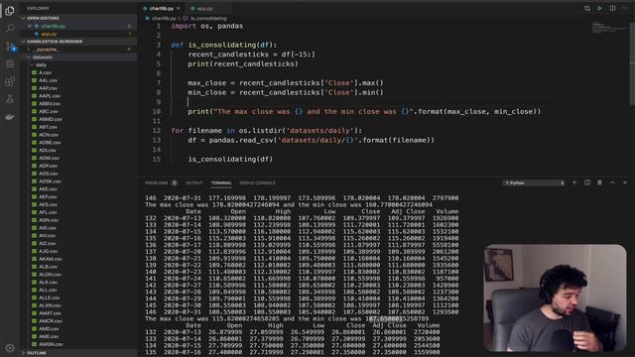Open ABT.csv in the file tree
This screenshot has width=635, height=357.
48,127
